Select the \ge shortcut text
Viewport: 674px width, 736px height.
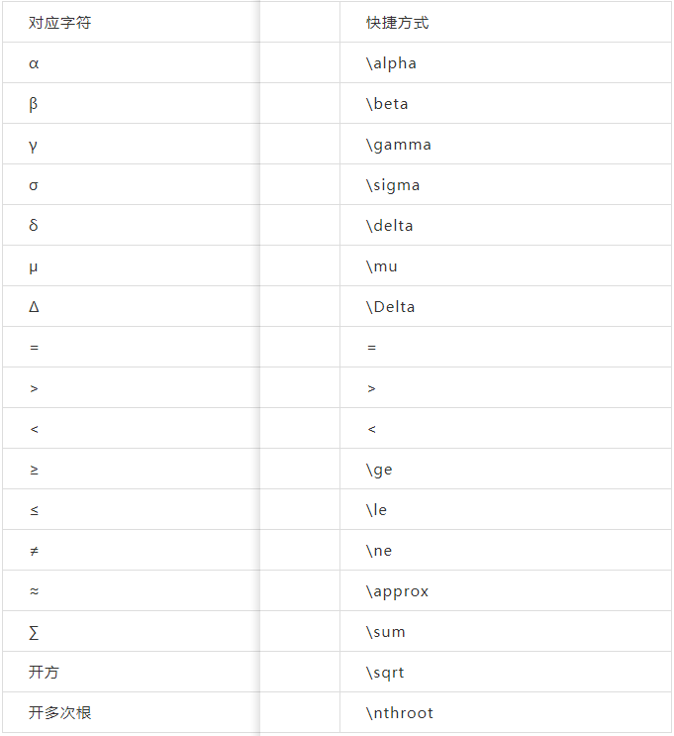point(379,470)
